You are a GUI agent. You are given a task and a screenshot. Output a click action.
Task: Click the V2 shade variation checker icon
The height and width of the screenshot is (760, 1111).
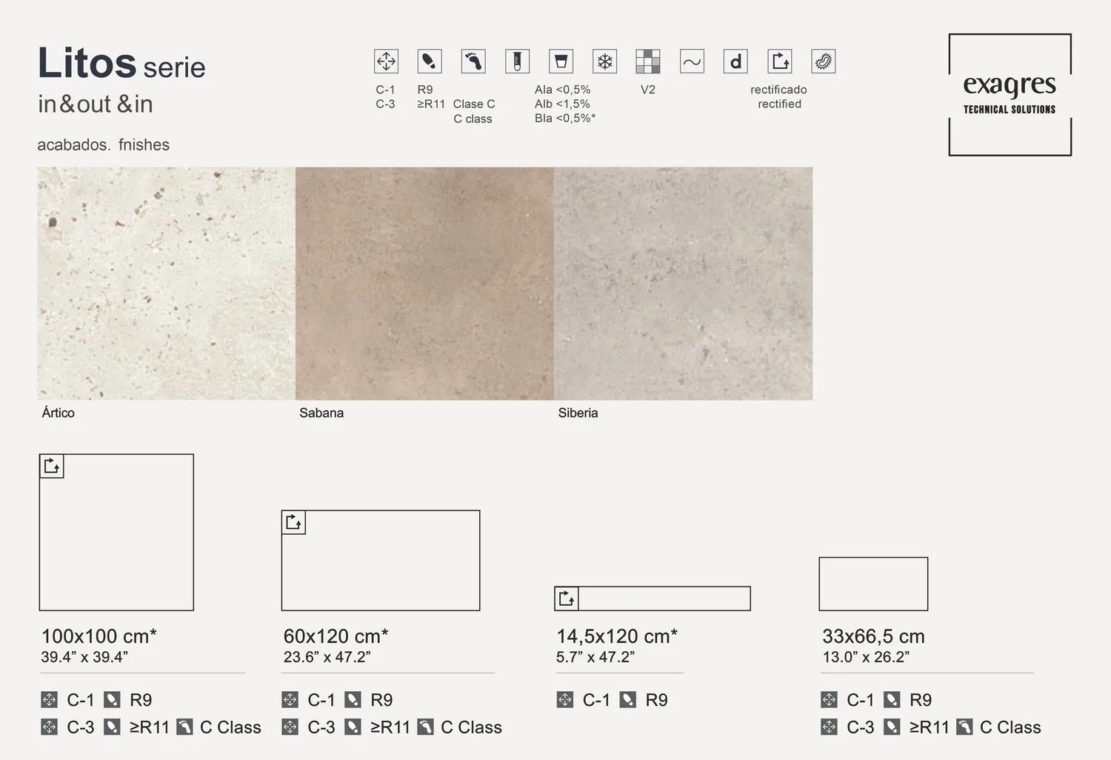(x=648, y=61)
